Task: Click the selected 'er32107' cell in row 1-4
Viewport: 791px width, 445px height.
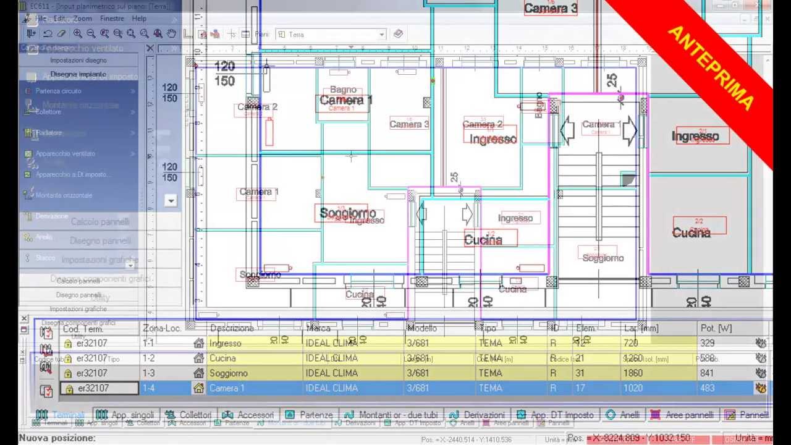Action: tap(99, 388)
